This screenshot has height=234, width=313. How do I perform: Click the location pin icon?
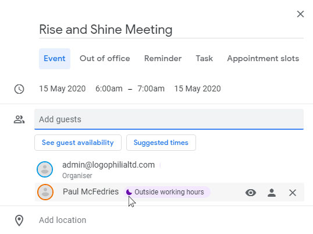point(19,221)
